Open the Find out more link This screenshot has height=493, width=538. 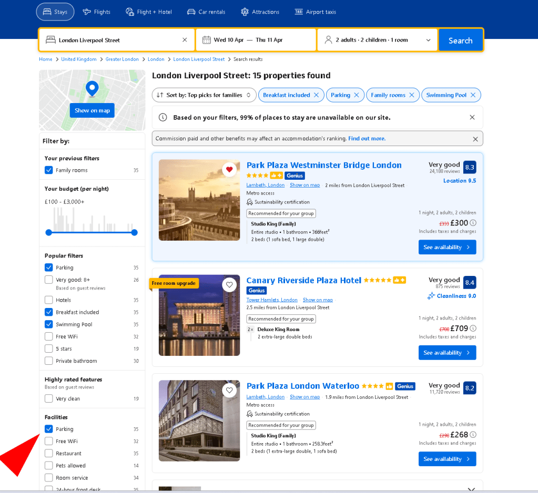(x=367, y=139)
